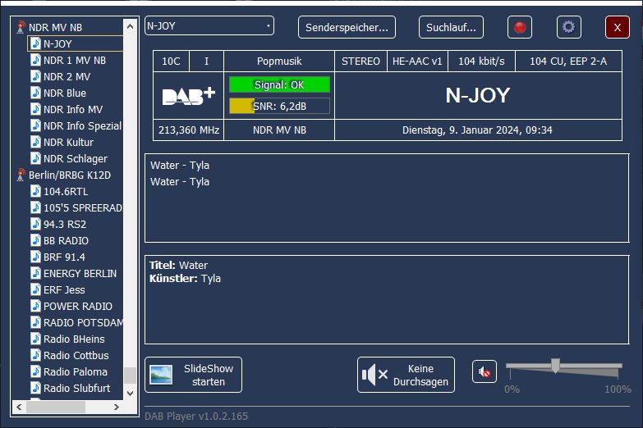Screen dimensions: 643x428
Task: Click the volume slider handle
Action: click(x=555, y=366)
